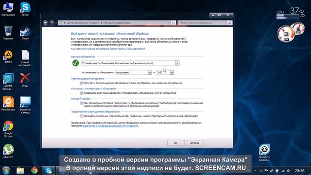311x175 pixels.
Task: Select the Корзина recycle bin icon
Action: tap(8, 33)
